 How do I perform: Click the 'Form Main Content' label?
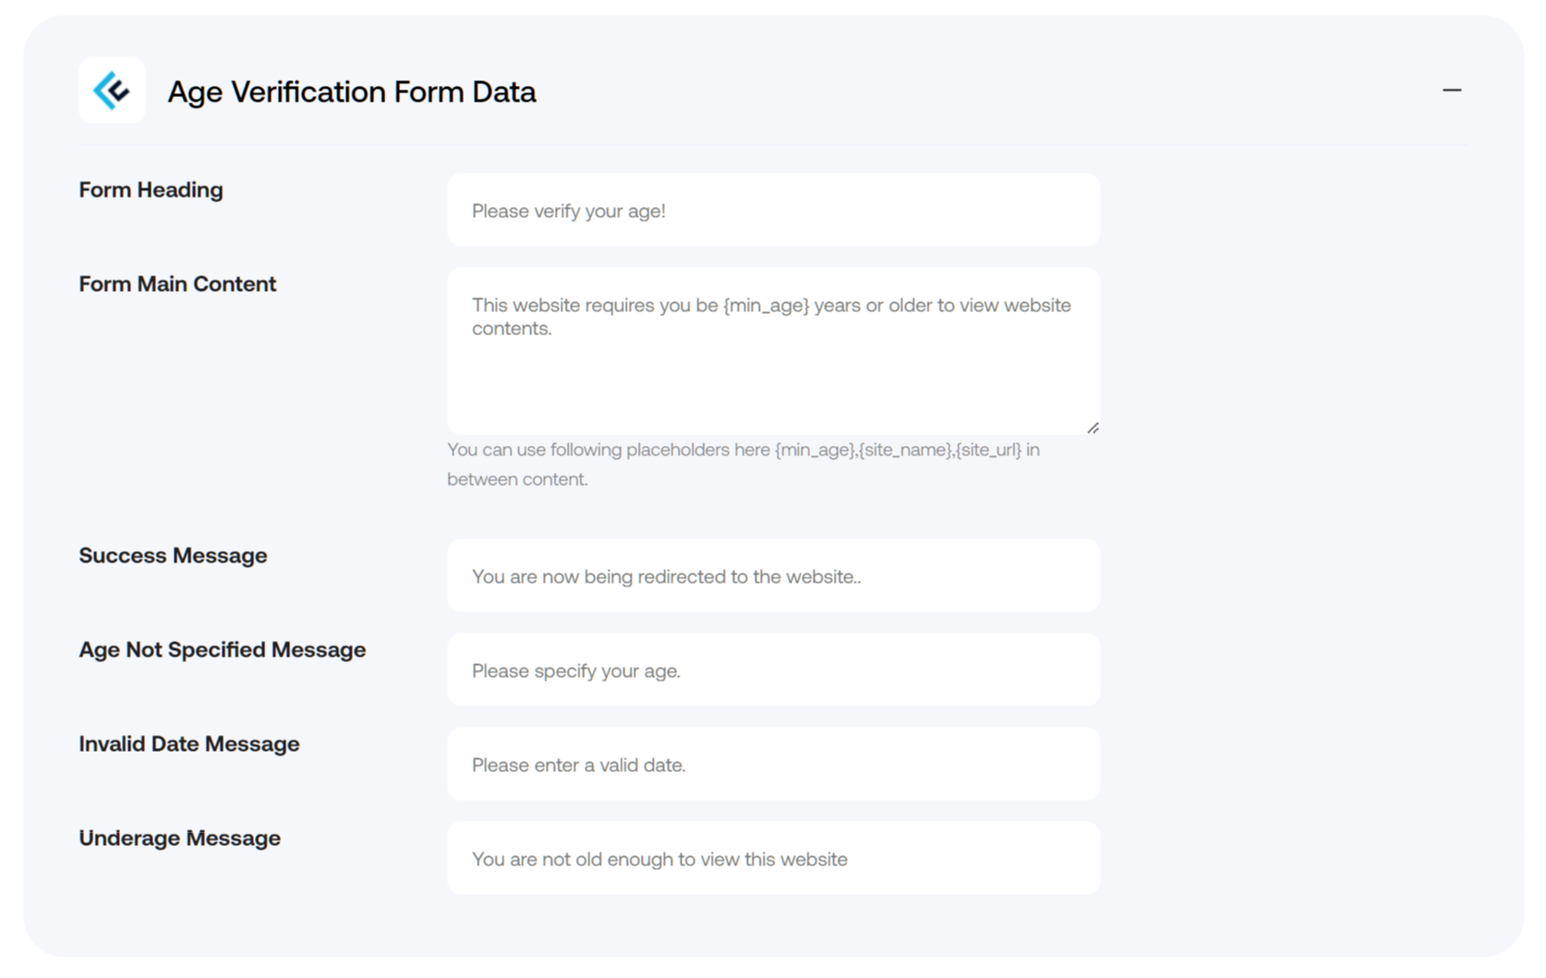177,284
